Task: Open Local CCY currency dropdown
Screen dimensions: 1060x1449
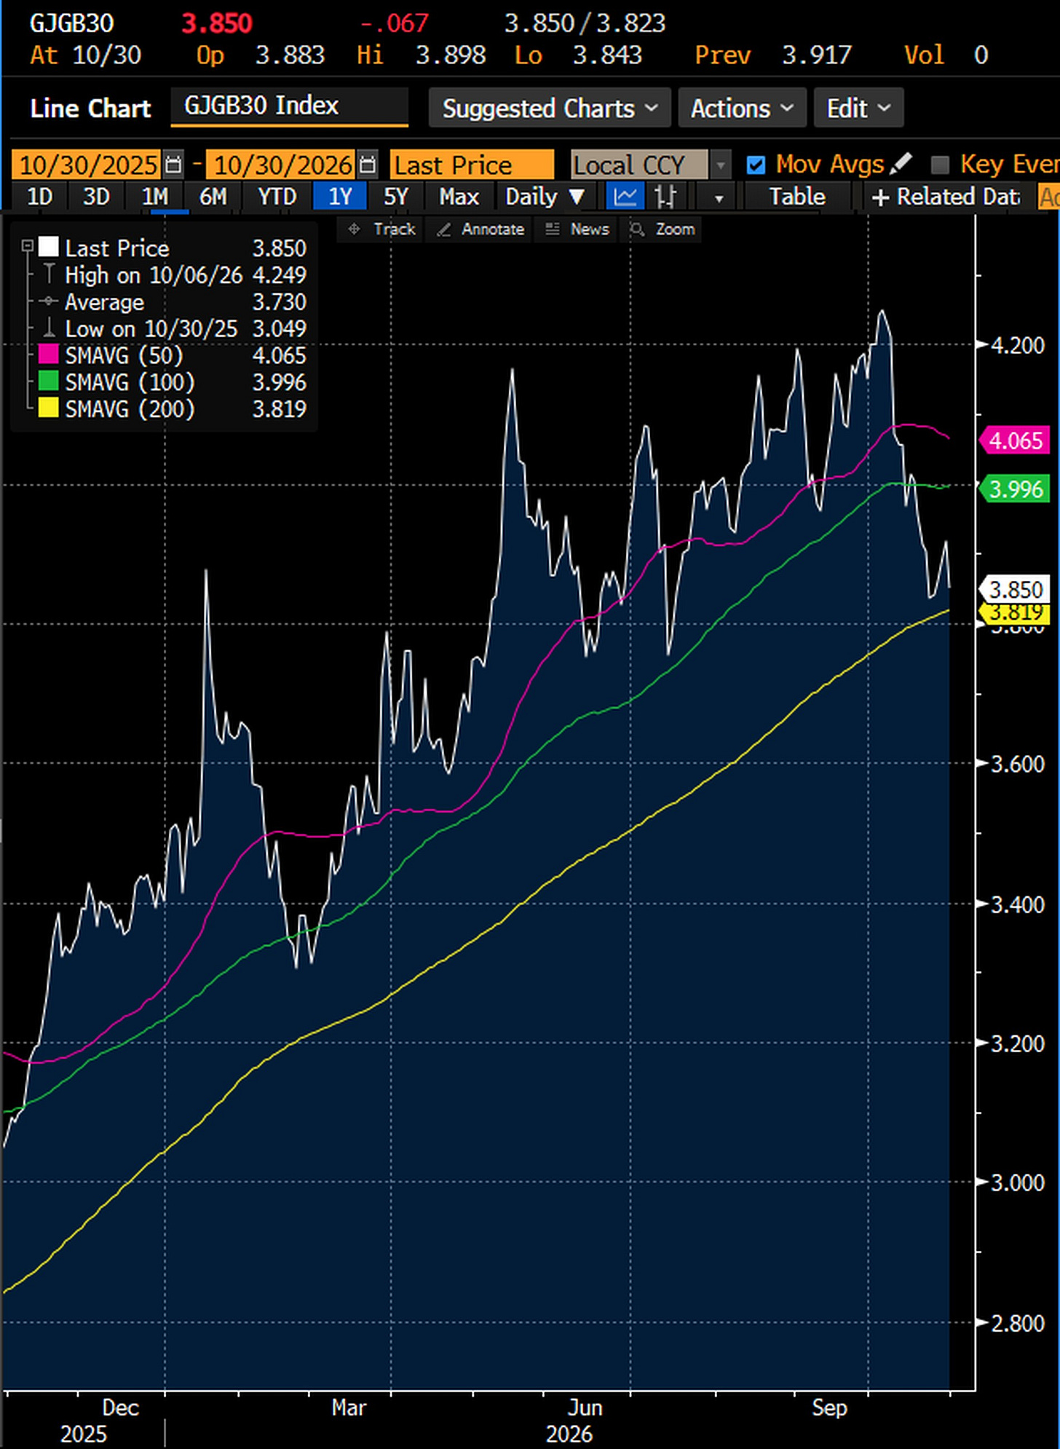Action: [x=720, y=165]
